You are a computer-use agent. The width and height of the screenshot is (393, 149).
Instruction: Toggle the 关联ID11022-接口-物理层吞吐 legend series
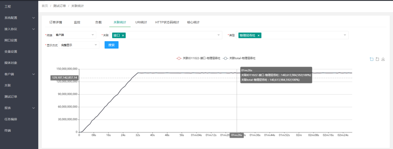tap(198, 58)
